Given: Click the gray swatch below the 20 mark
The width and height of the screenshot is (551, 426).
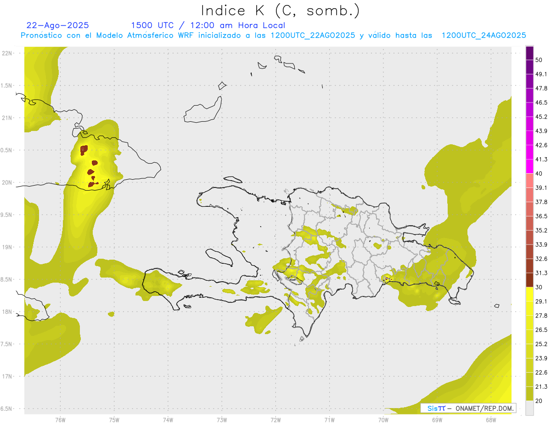Looking at the screenshot, I should click(529, 408).
